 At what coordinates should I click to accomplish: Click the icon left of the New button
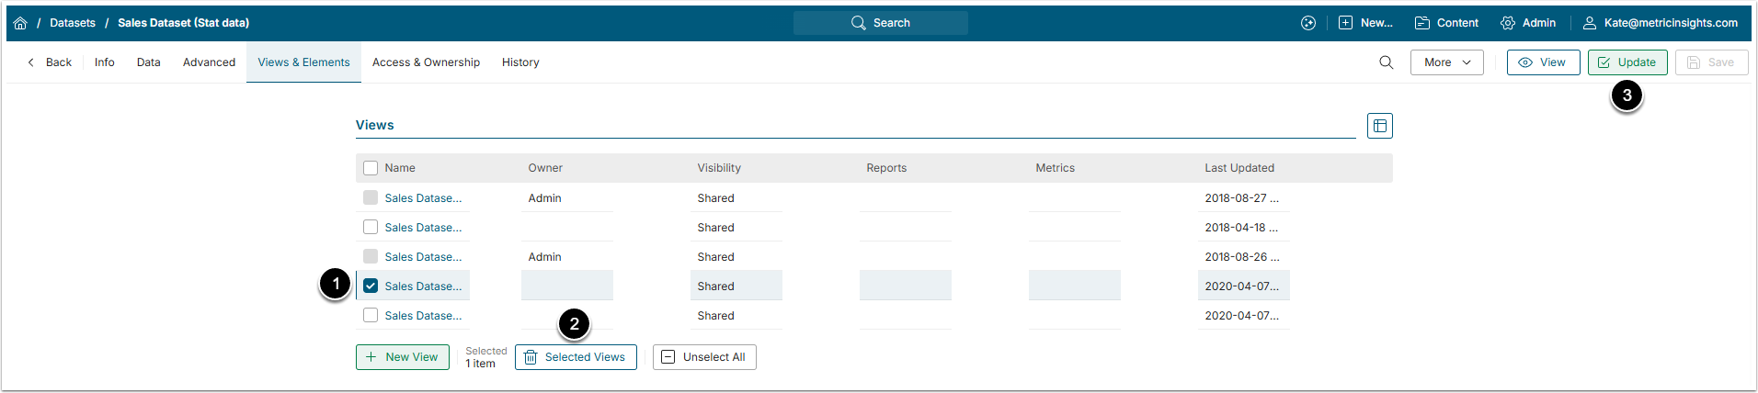[1308, 23]
